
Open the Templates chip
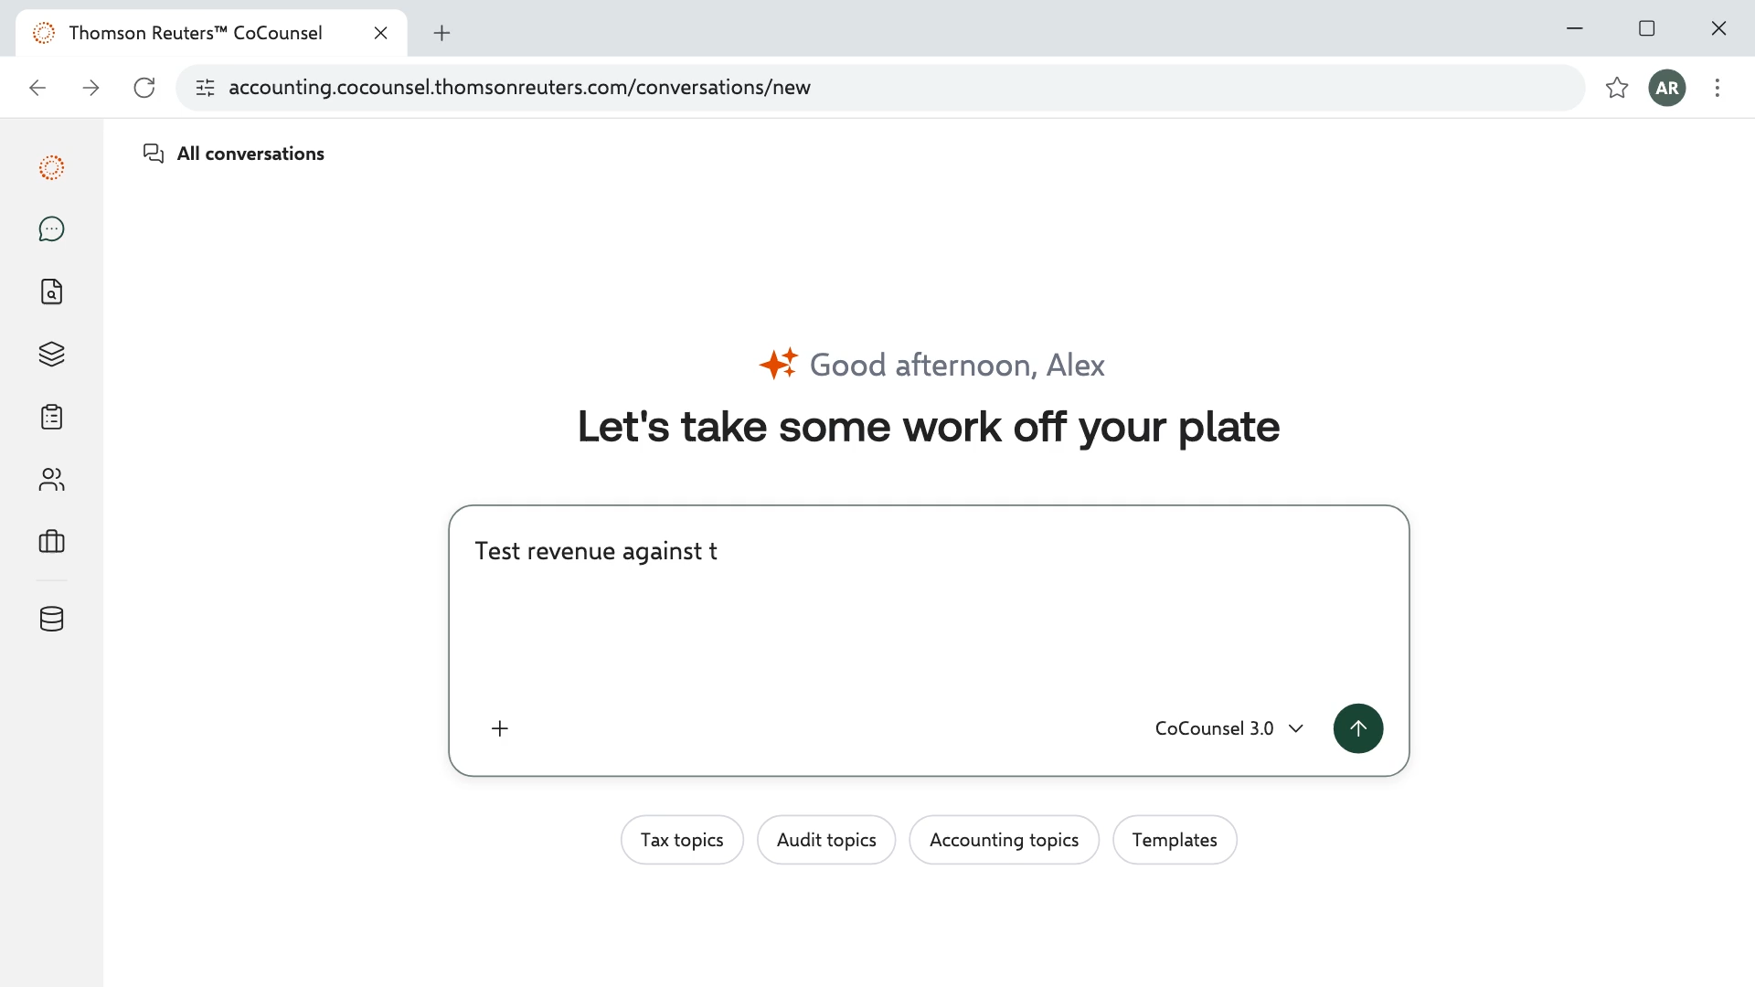click(x=1175, y=840)
